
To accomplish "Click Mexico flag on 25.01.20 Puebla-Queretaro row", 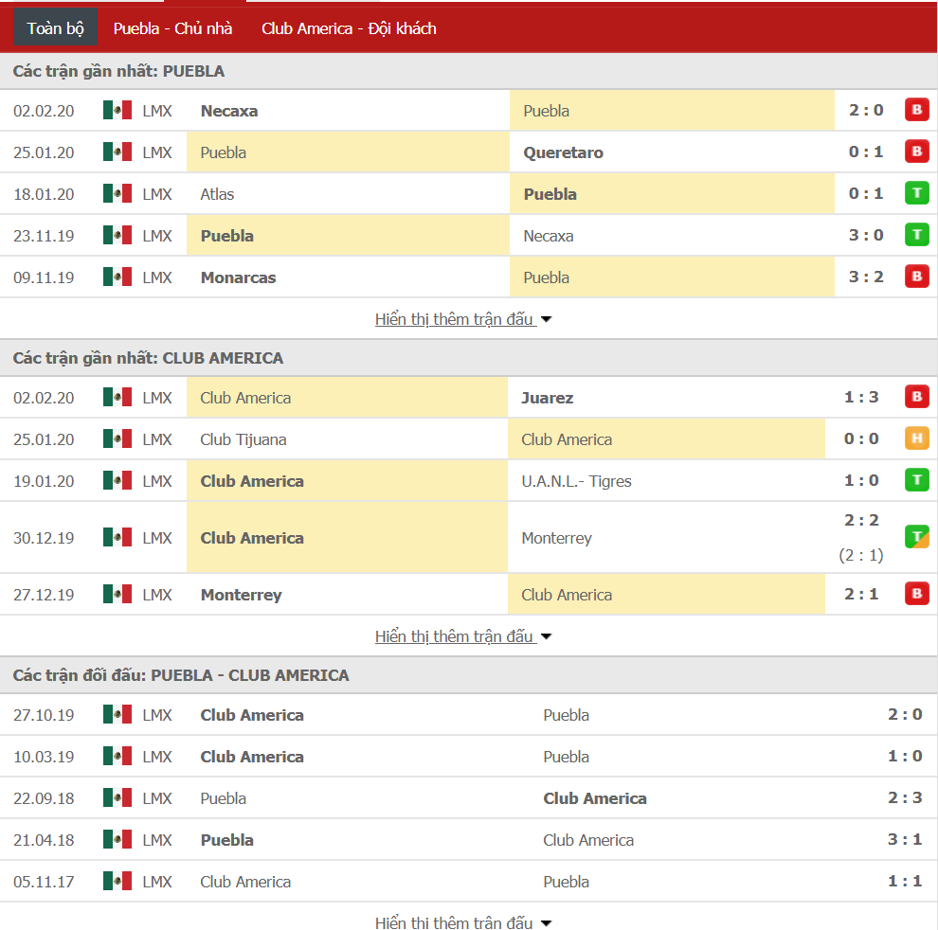I will pyautogui.click(x=117, y=152).
